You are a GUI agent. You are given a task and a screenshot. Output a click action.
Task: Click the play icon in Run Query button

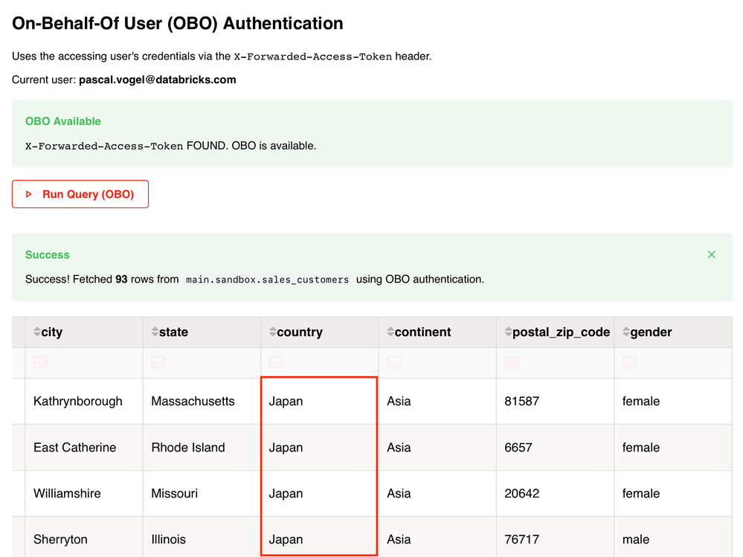(29, 194)
